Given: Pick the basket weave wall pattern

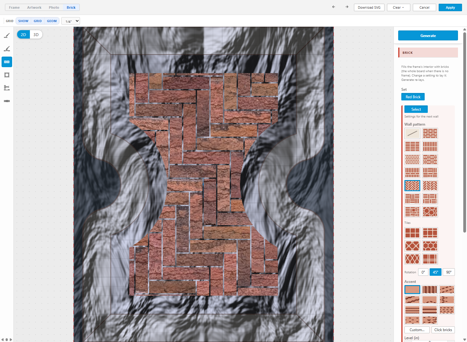Looking at the screenshot, I should point(412,199).
